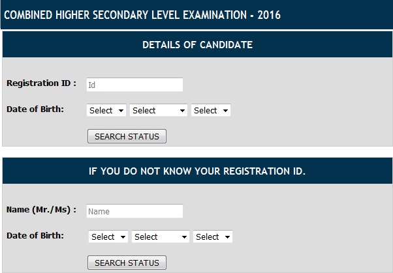Open last Date of Birth dropdown below the Name field
The height and width of the screenshot is (273, 393).
[213, 237]
